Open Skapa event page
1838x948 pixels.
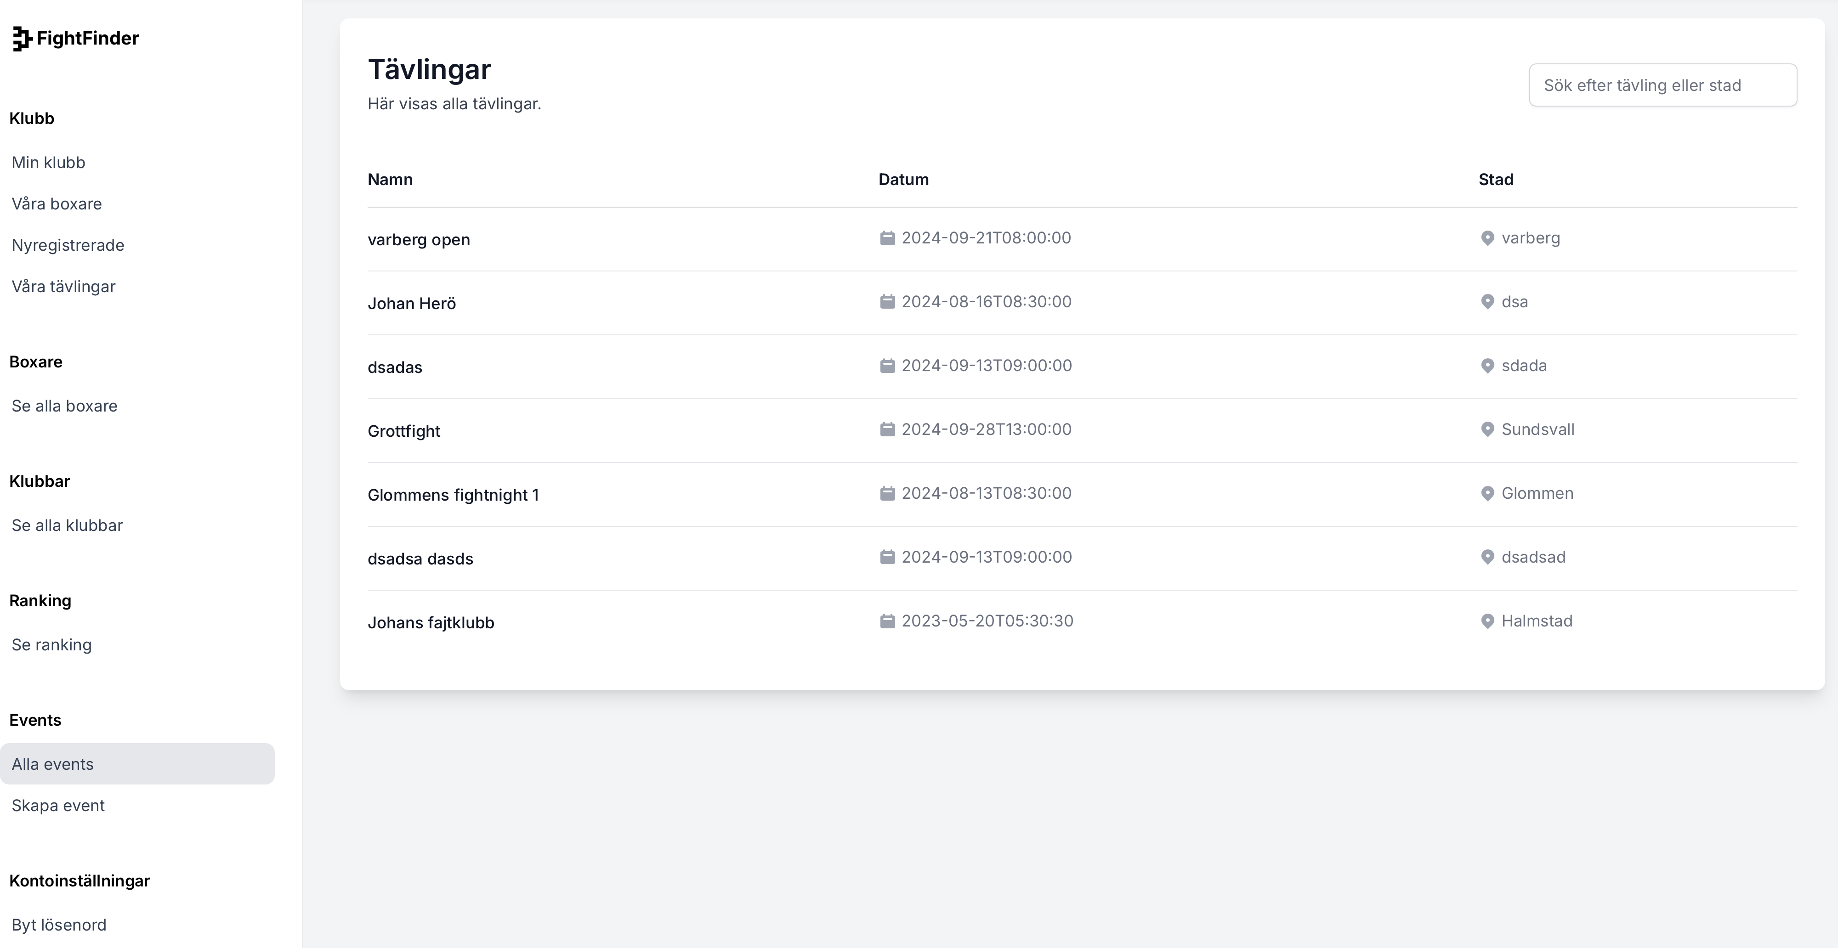[x=58, y=805]
